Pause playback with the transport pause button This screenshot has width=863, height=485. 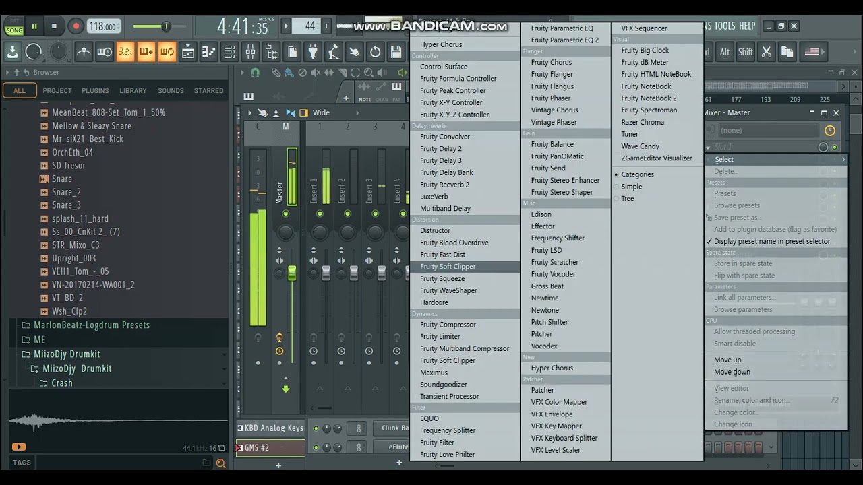coord(34,26)
